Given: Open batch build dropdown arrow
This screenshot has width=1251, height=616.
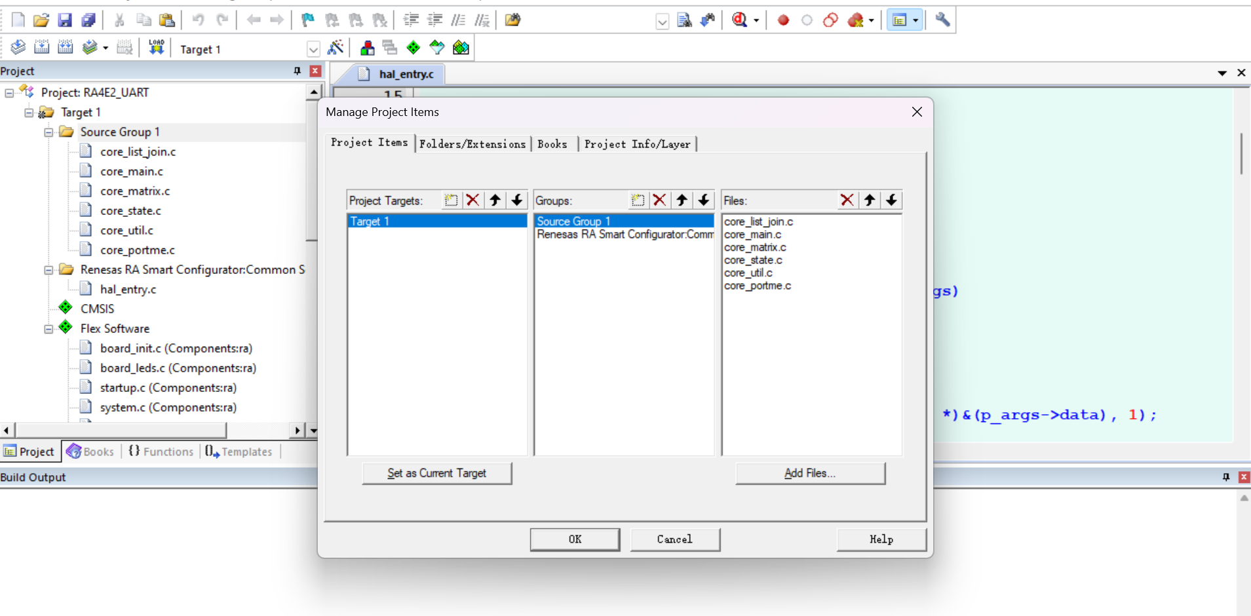Looking at the screenshot, I should pos(105,48).
